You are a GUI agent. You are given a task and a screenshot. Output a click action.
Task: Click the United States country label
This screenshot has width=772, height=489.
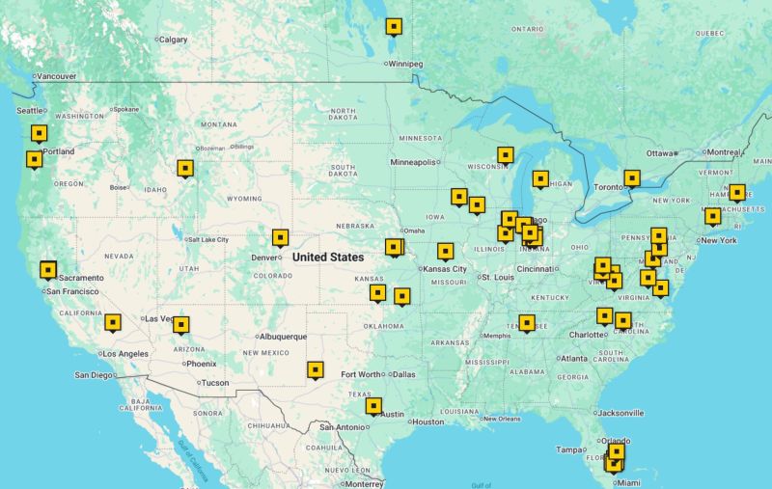coord(328,258)
